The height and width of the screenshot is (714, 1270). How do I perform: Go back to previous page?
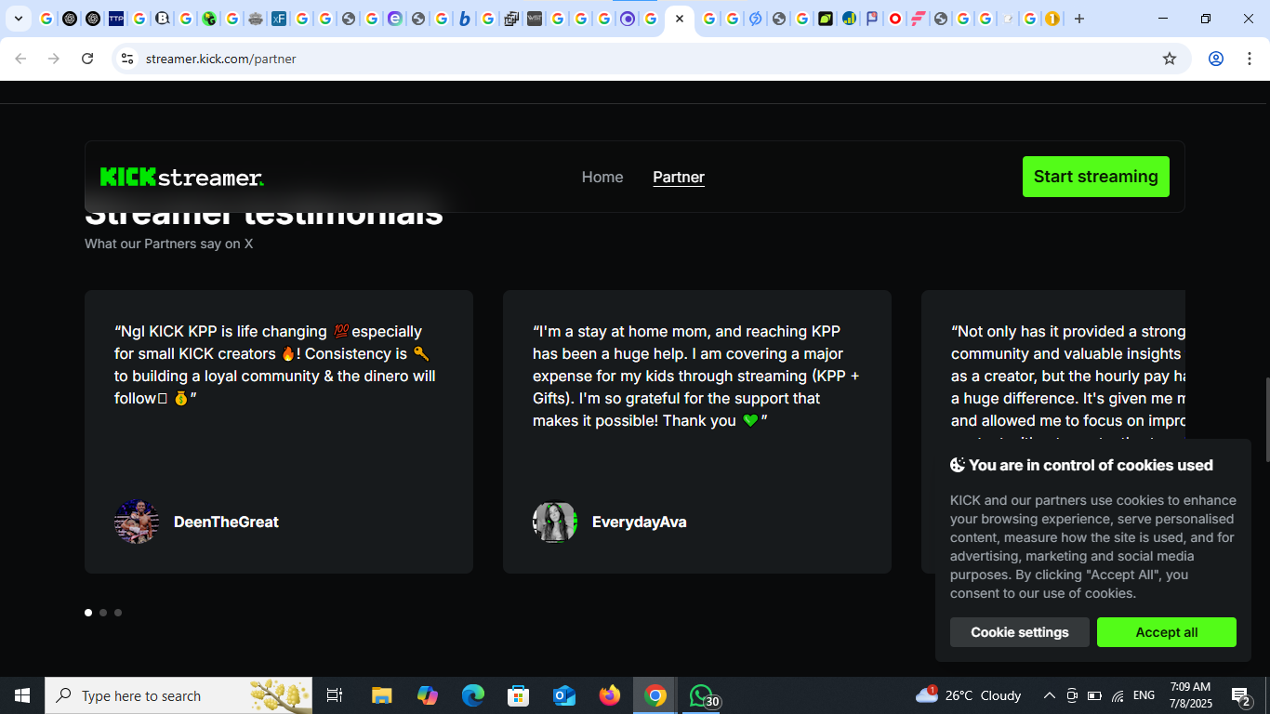tap(20, 59)
